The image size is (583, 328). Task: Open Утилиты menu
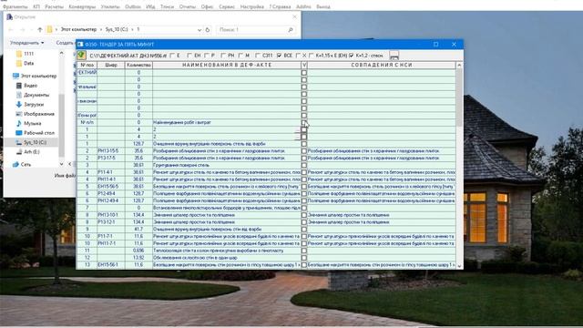point(110,6)
